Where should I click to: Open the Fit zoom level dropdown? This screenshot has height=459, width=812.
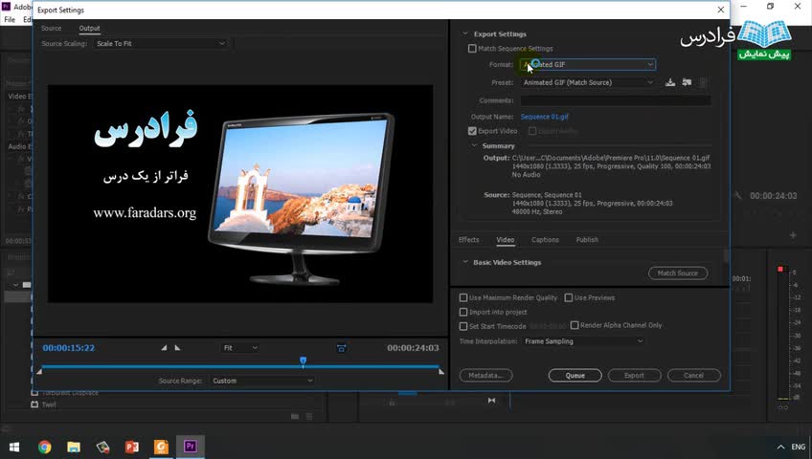(x=240, y=348)
